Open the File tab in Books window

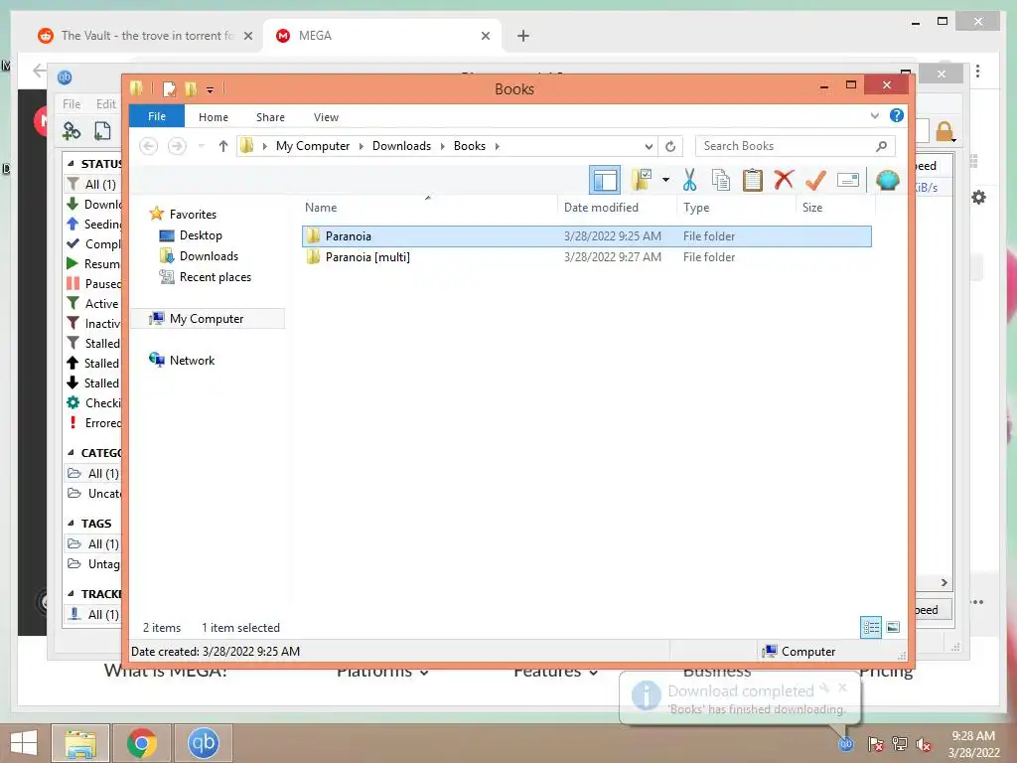pyautogui.click(x=156, y=116)
